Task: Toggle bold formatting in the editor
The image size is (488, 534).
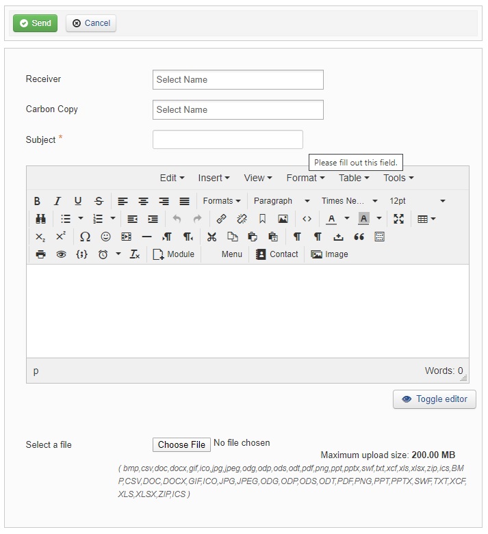Action: pyautogui.click(x=38, y=201)
